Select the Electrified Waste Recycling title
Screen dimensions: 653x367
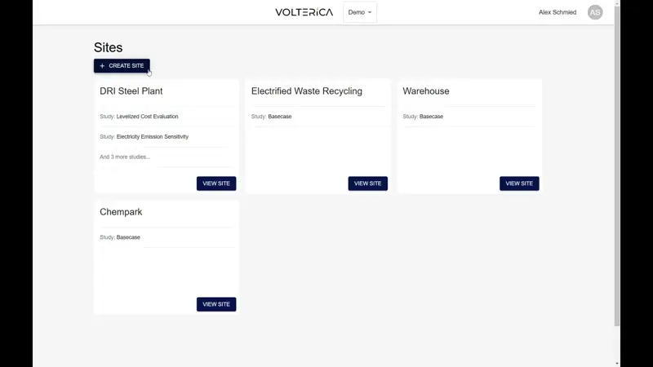[307, 91]
